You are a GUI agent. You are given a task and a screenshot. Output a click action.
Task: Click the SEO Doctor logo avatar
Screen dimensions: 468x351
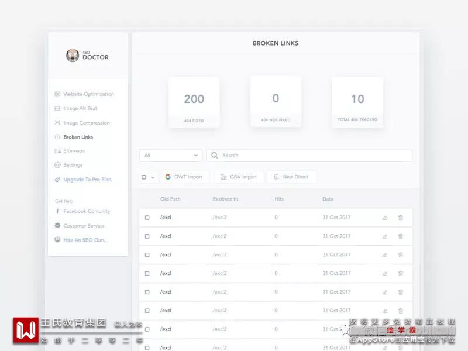click(73, 56)
